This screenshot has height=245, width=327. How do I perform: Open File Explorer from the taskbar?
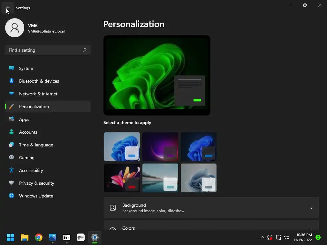click(24, 237)
